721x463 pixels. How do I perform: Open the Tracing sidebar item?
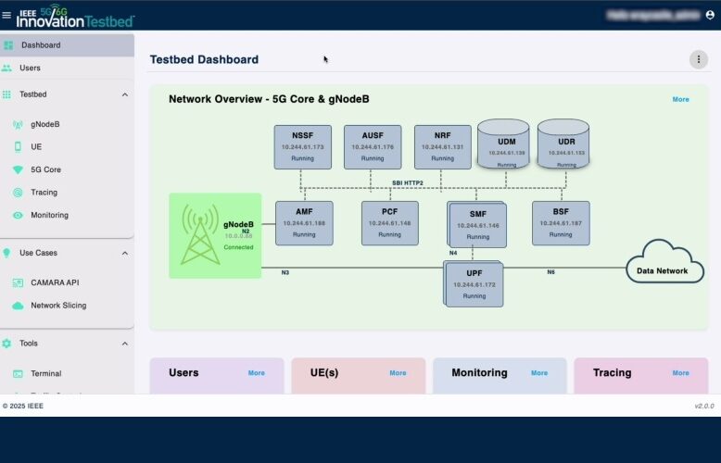67,193
